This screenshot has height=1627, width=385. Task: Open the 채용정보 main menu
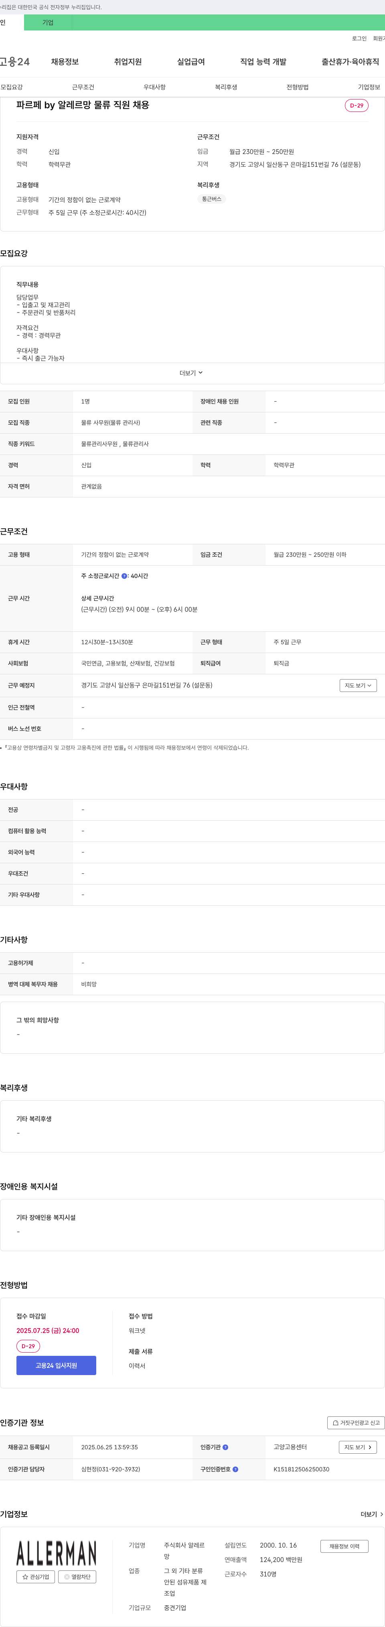[x=65, y=61]
